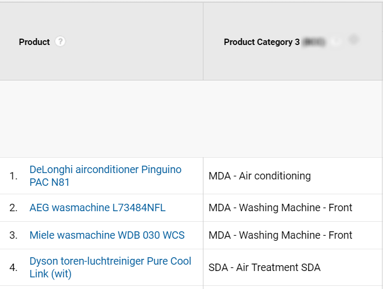Click empty summary area under Product Category 3
Viewport: 383px width, 289px height.
coord(292,119)
